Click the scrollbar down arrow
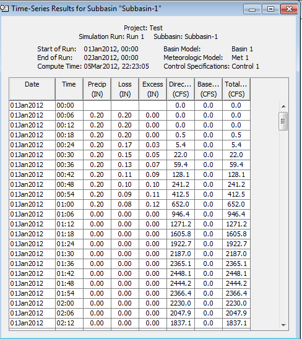The height and width of the screenshot is (339, 302). point(283,325)
